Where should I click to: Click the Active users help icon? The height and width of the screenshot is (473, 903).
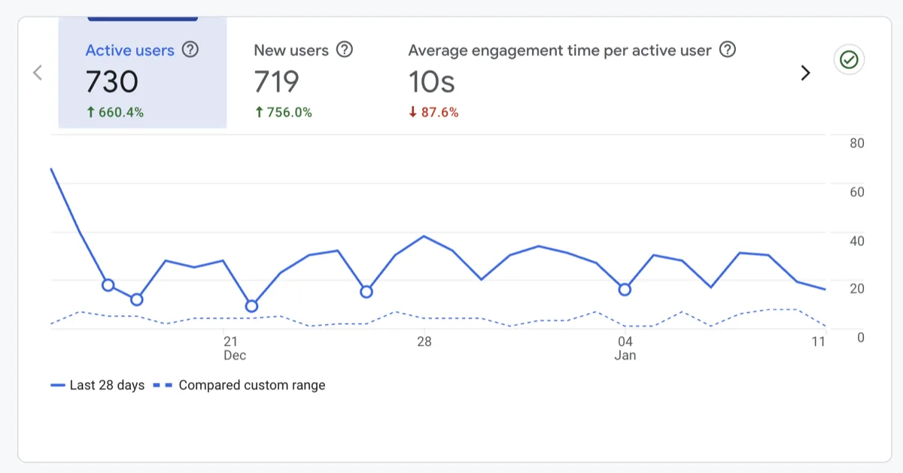(190, 50)
